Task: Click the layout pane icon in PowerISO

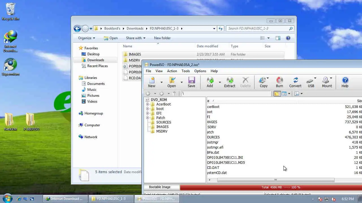Action: point(297,94)
